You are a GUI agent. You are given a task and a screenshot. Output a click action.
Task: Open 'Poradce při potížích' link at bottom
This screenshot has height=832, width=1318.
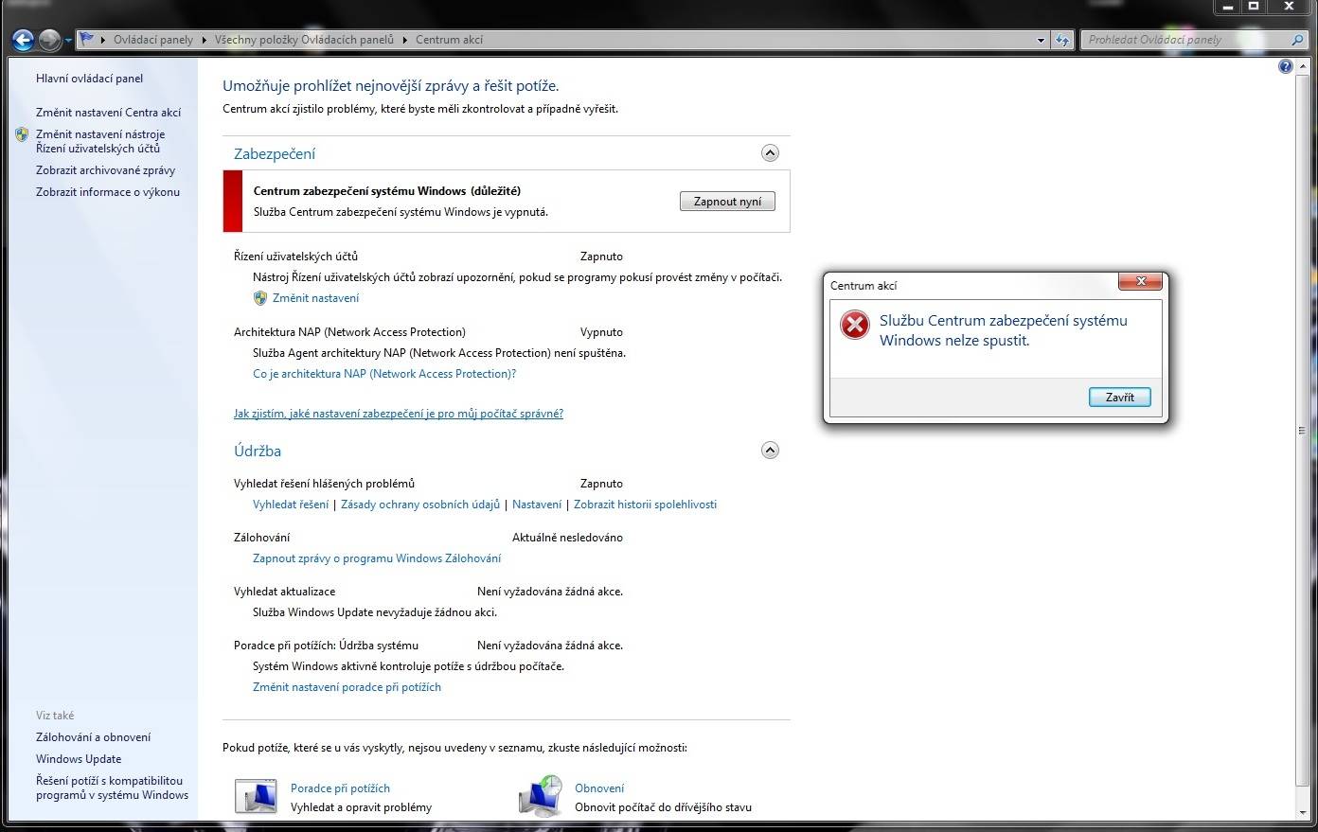pos(340,788)
